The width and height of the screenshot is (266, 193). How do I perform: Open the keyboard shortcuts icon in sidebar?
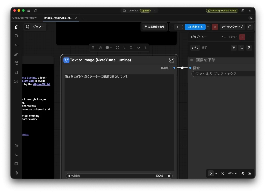16,164
